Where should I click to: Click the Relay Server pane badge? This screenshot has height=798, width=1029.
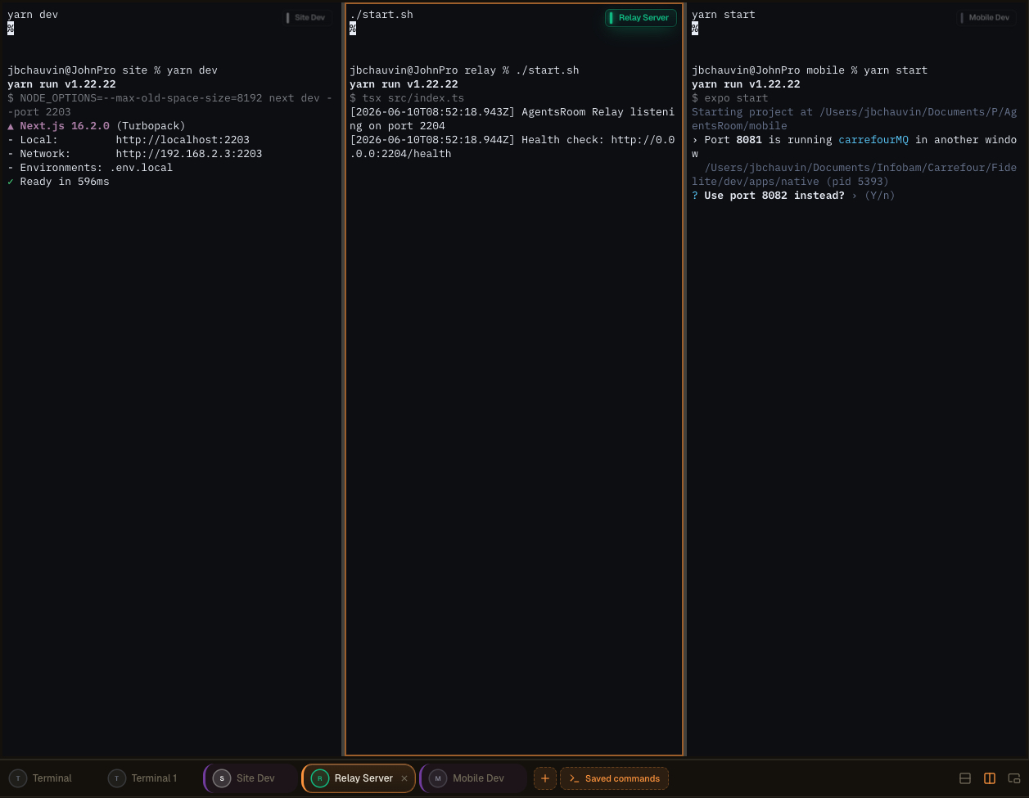[x=640, y=17]
